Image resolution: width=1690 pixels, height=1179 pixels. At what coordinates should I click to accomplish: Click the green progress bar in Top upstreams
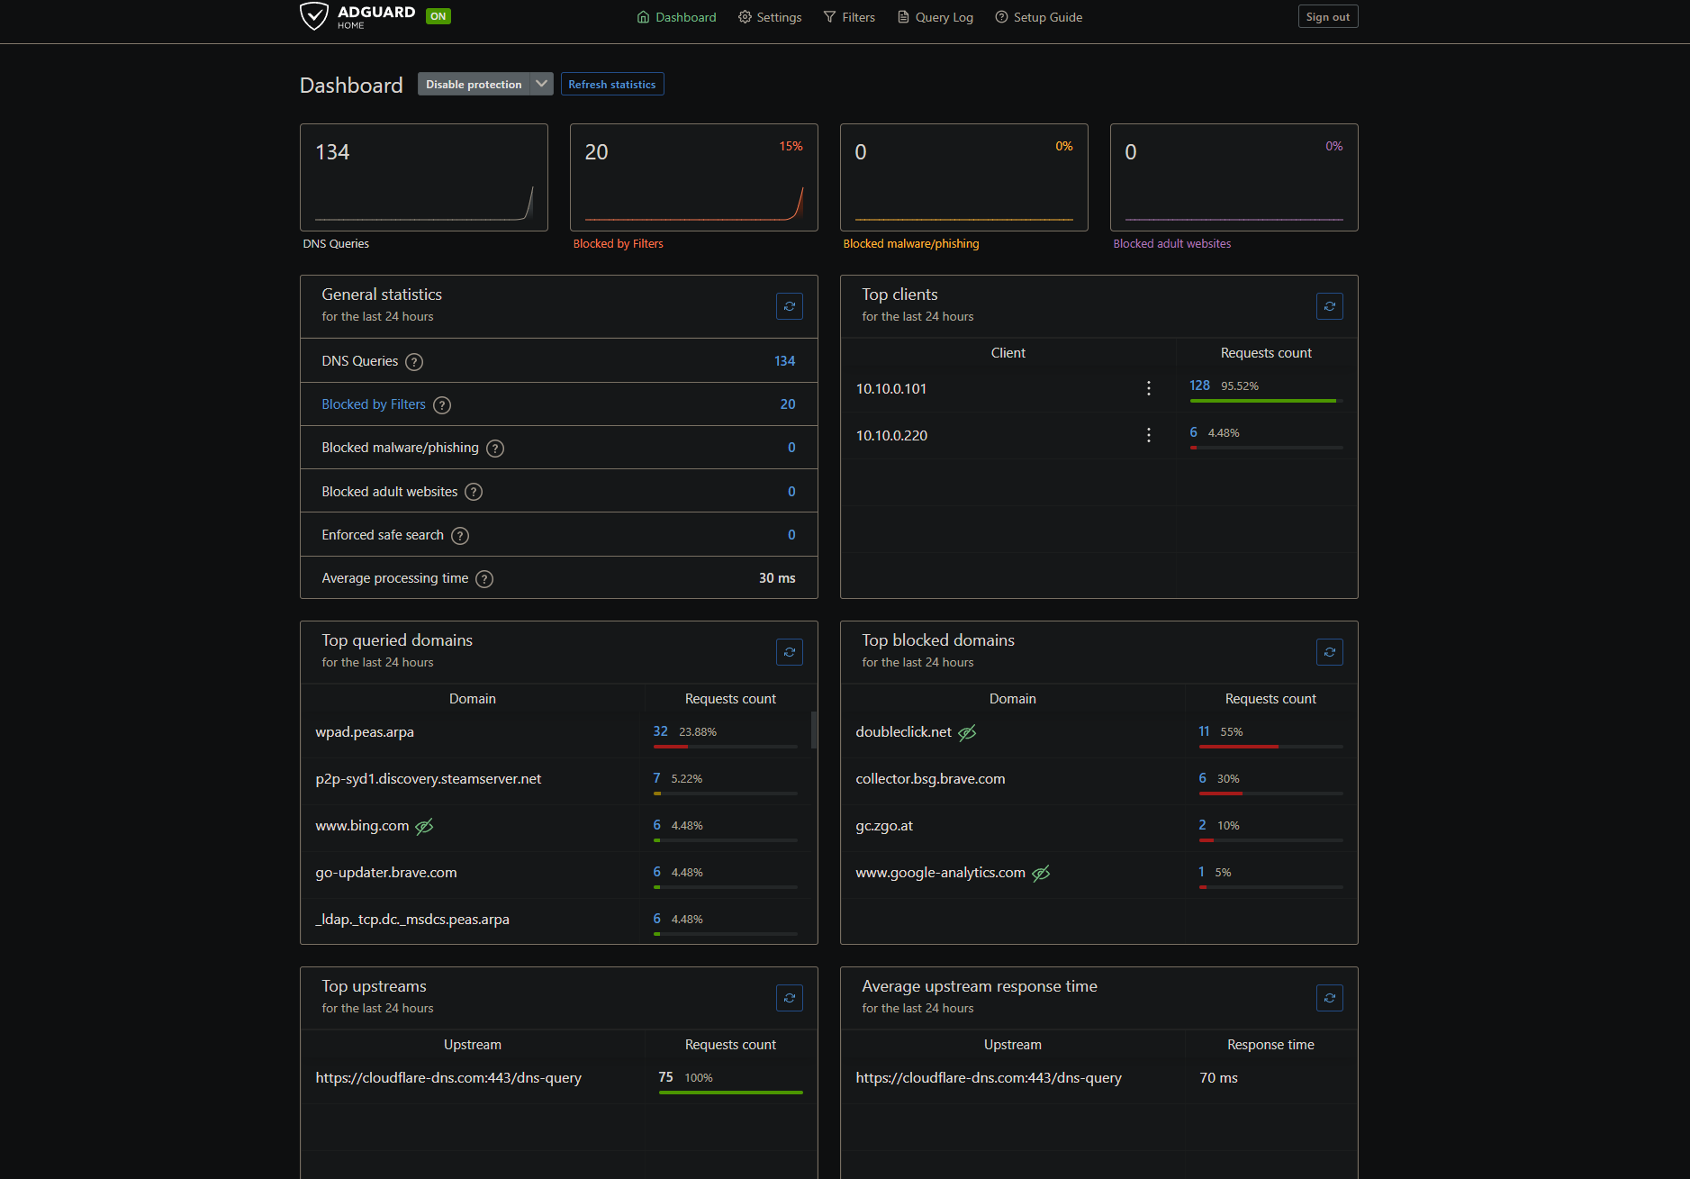click(730, 1093)
